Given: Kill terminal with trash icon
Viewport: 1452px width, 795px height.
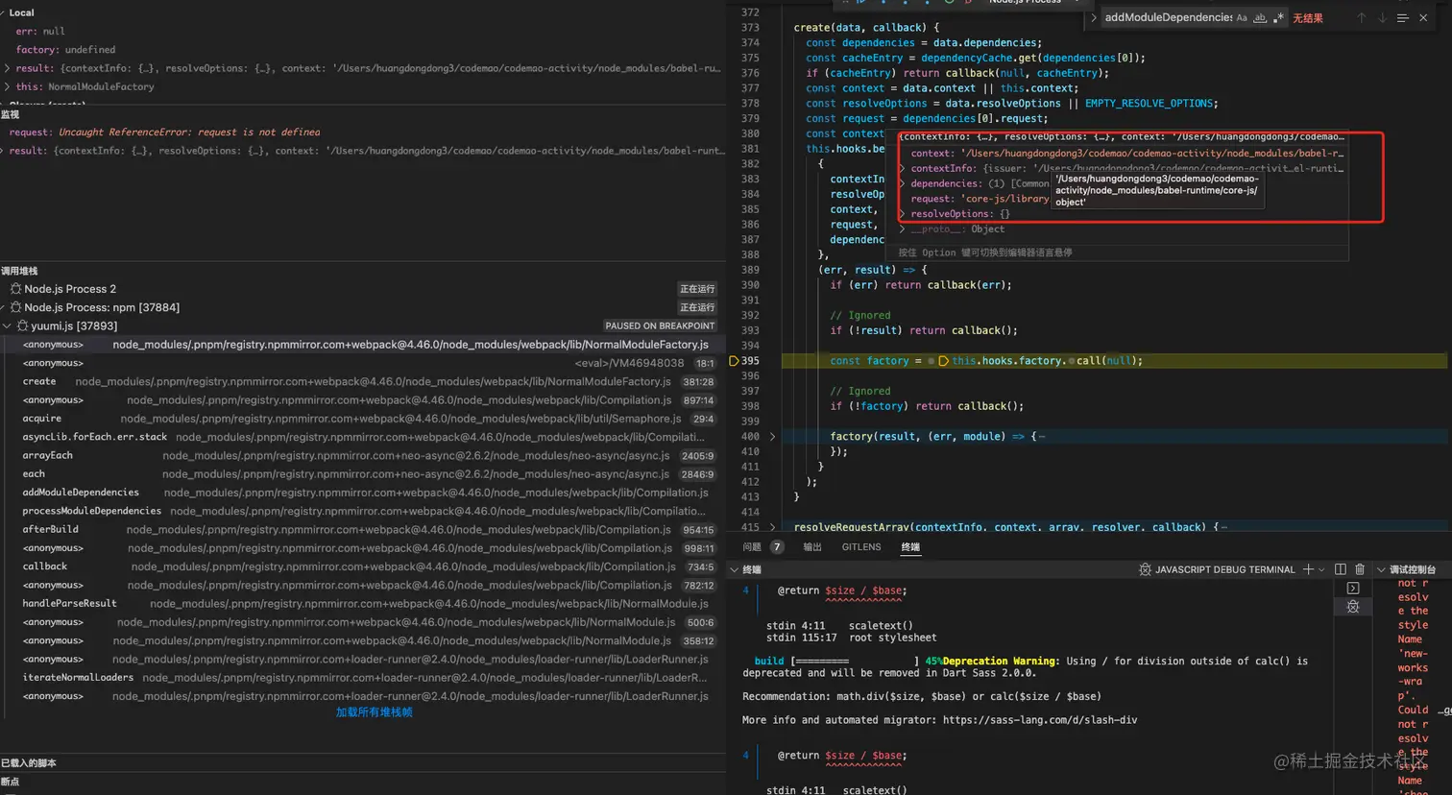Looking at the screenshot, I should [x=1360, y=569].
